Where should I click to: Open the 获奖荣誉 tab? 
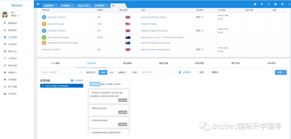[199, 63]
